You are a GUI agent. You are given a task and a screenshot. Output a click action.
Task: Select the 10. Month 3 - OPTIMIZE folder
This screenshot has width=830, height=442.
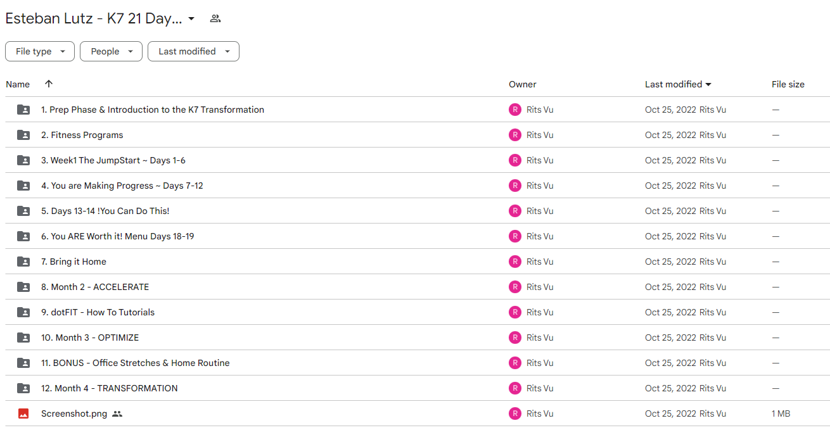pos(418,338)
